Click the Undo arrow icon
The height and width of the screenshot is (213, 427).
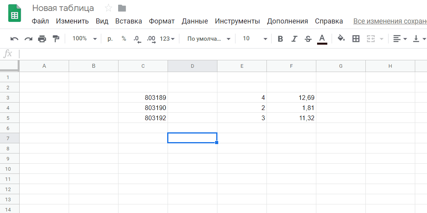point(14,39)
